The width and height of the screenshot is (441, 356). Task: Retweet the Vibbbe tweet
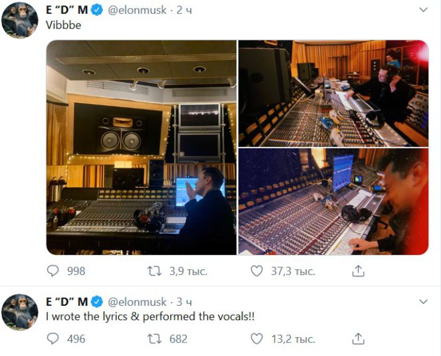[154, 271]
